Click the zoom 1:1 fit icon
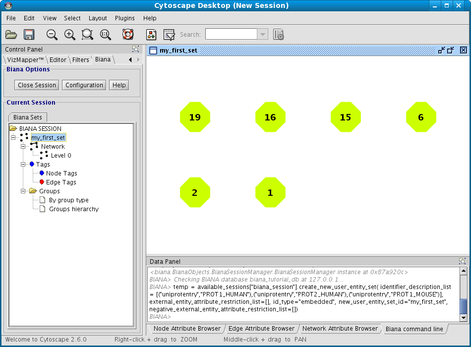Viewport: 471px width, 347px height. click(105, 35)
